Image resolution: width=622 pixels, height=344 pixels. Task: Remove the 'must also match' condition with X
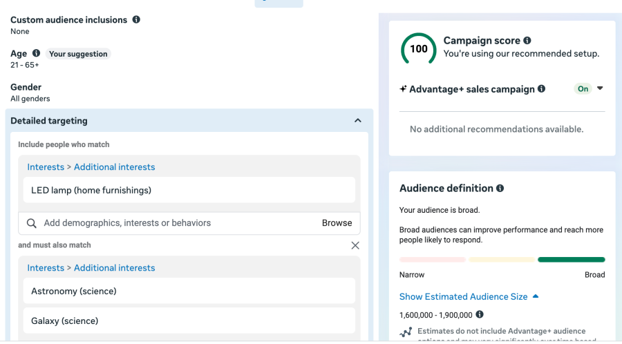tap(355, 245)
